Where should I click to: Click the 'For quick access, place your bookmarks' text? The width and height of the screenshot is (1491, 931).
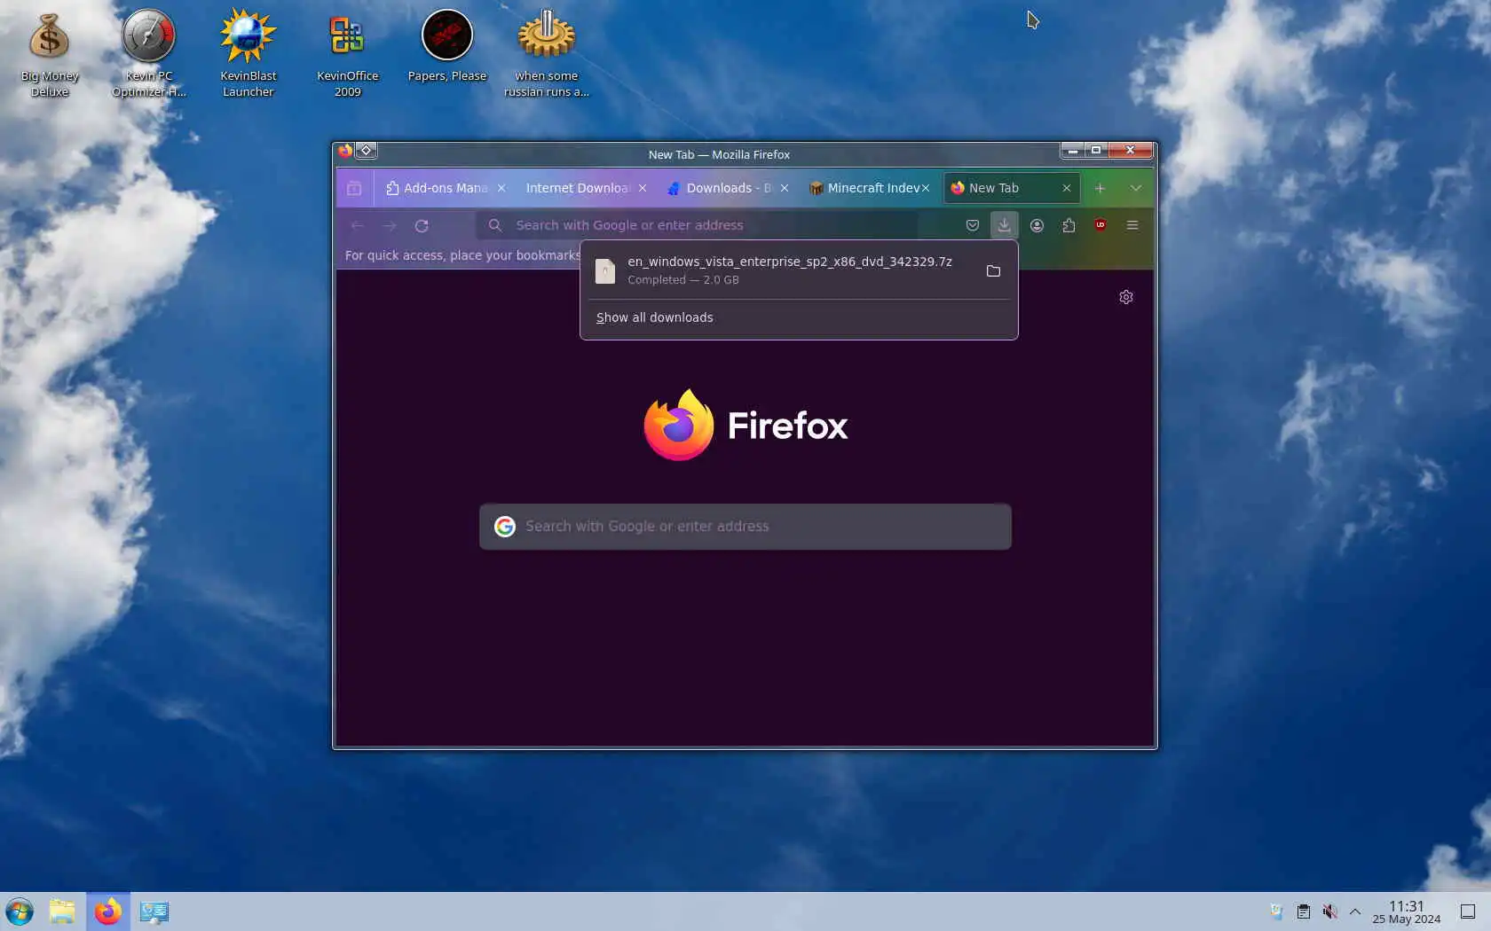coord(462,255)
